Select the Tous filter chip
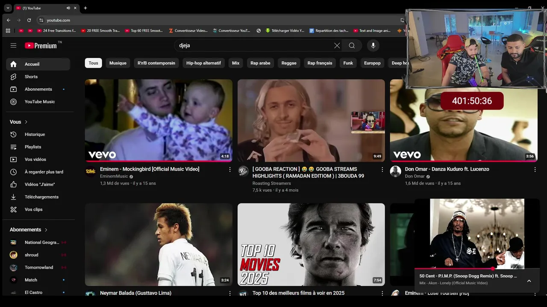Image resolution: width=547 pixels, height=307 pixels. click(93, 63)
